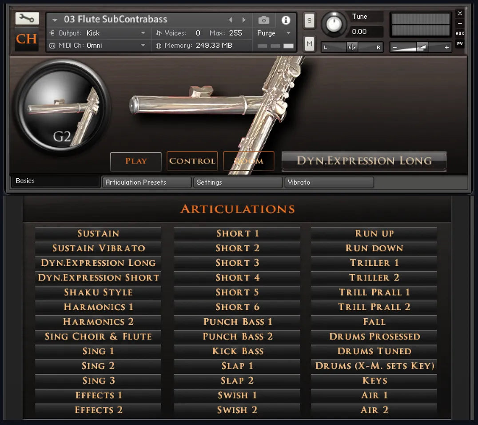Screen dimensions: 478x425
Task: Solo the instrument with S button
Action: [x=309, y=20]
